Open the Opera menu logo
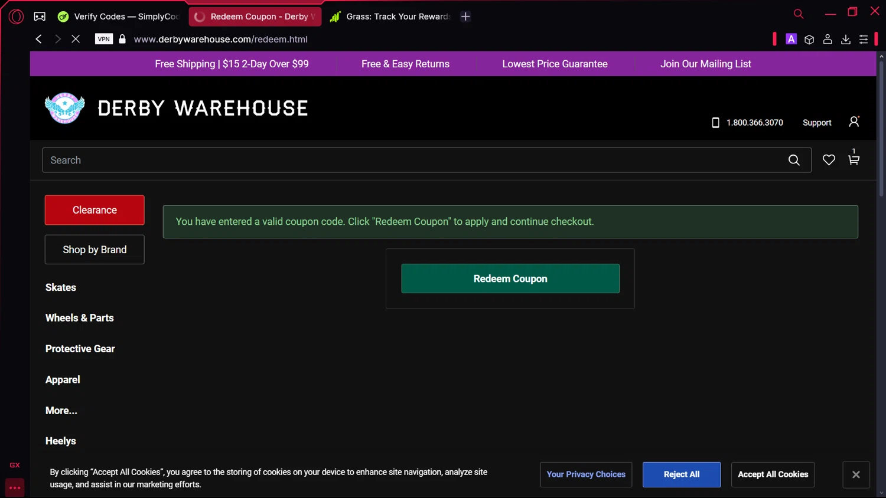The height and width of the screenshot is (498, 886). [x=17, y=17]
